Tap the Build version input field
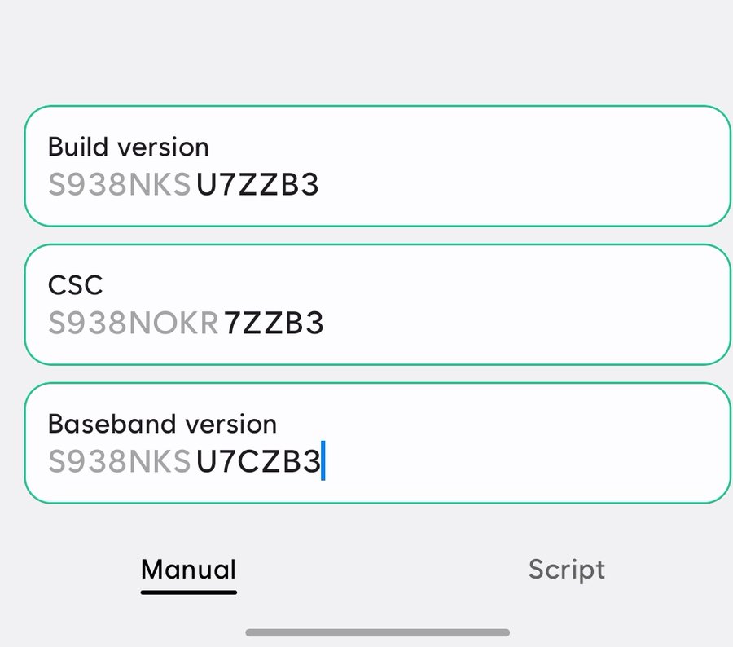This screenshot has width=733, height=647. pyautogui.click(x=377, y=166)
